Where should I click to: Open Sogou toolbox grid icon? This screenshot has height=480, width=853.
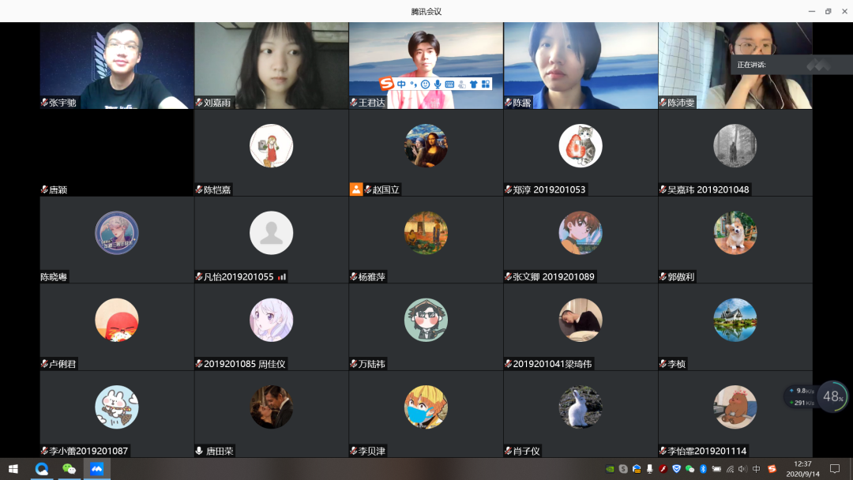click(486, 84)
